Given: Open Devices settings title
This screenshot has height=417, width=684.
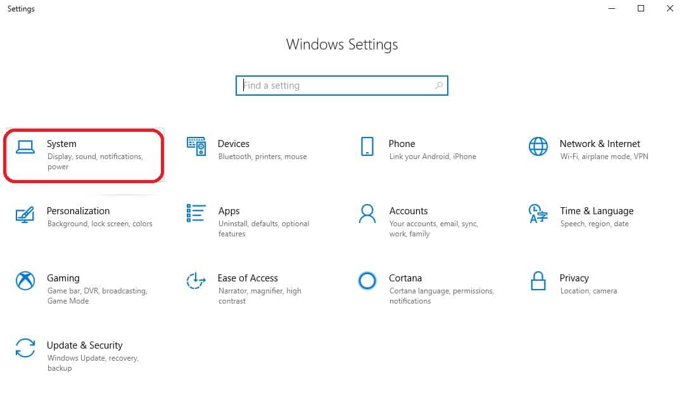Looking at the screenshot, I should point(233,144).
